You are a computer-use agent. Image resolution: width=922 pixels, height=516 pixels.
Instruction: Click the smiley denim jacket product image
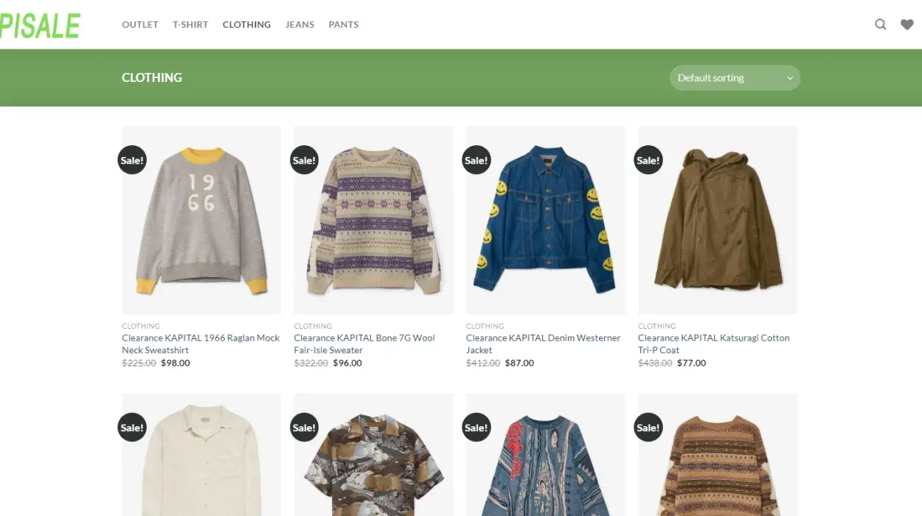pos(546,221)
